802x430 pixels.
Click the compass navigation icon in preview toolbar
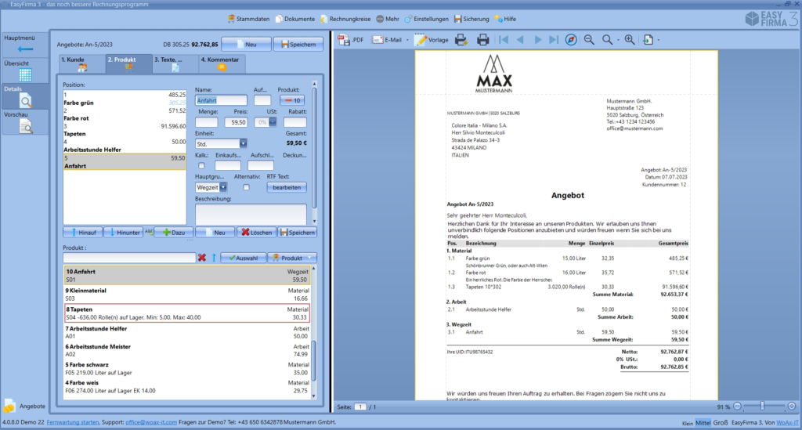570,39
